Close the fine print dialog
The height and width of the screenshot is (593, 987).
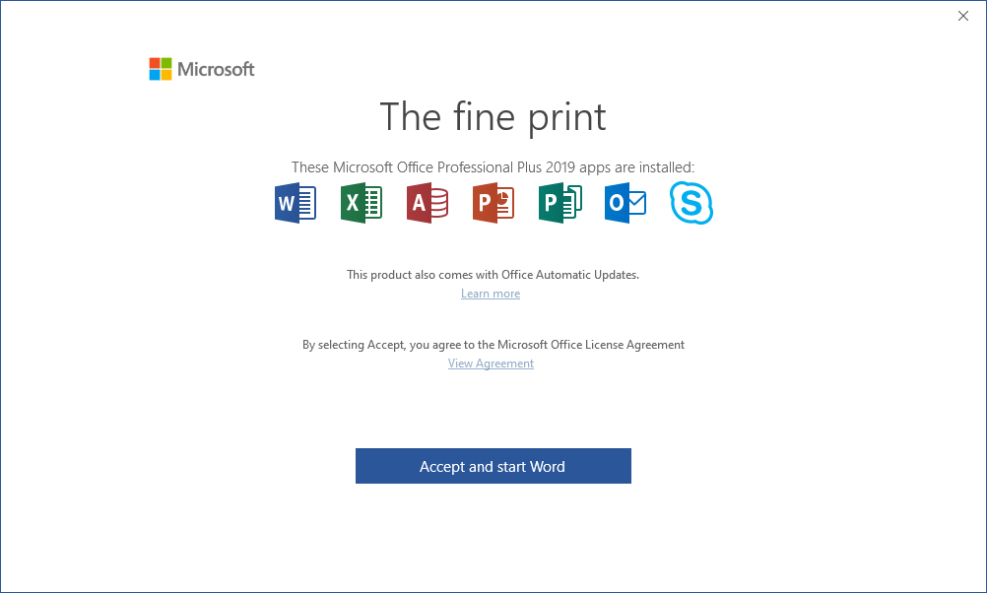click(963, 16)
